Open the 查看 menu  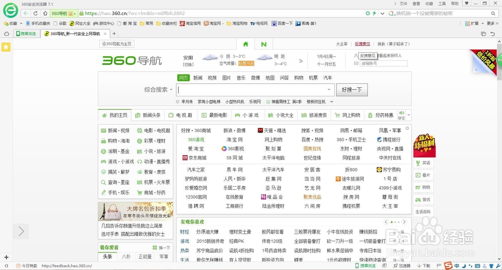pos(416,4)
